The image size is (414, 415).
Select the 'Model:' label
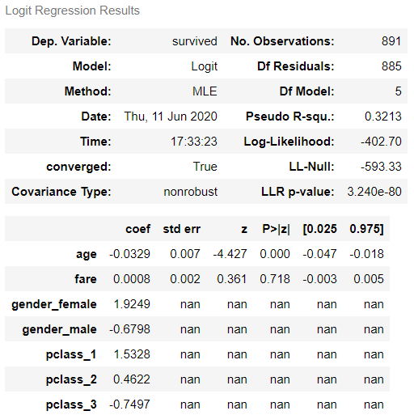[x=92, y=66]
